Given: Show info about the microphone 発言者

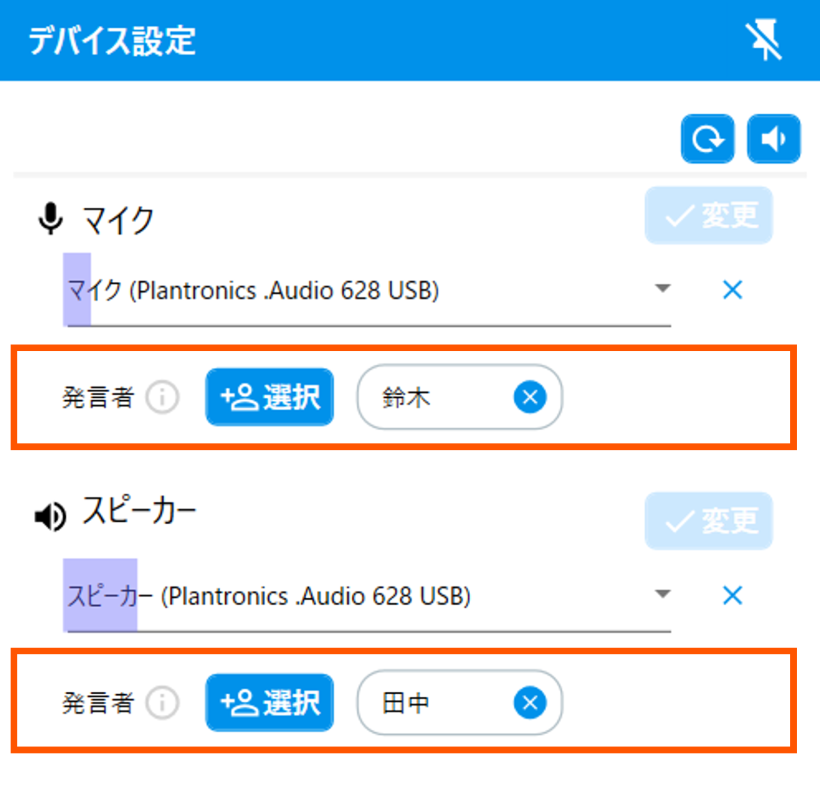Looking at the screenshot, I should (162, 397).
